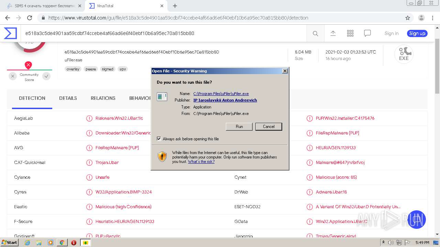Click the Malicious (score: 85) result
This screenshot has width=440, height=247.
[x=336, y=177]
